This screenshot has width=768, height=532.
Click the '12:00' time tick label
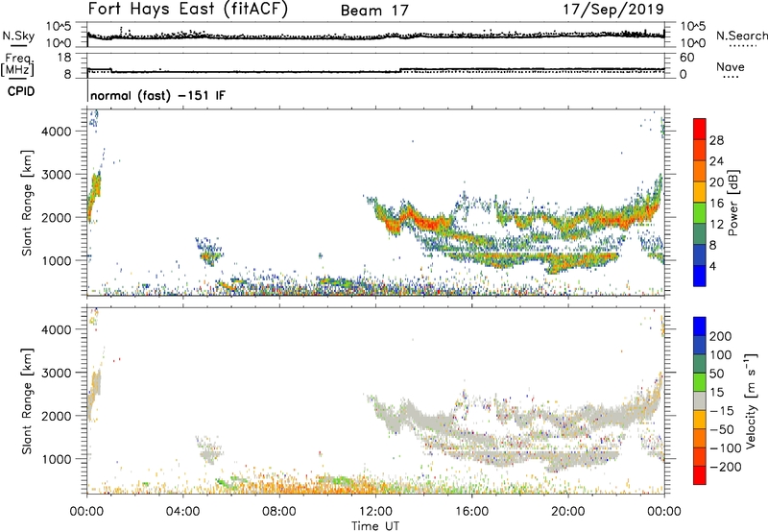pos(375,512)
